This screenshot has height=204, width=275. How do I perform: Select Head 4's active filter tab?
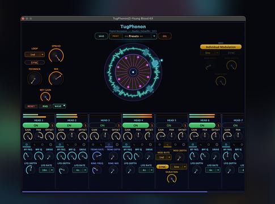126,144
